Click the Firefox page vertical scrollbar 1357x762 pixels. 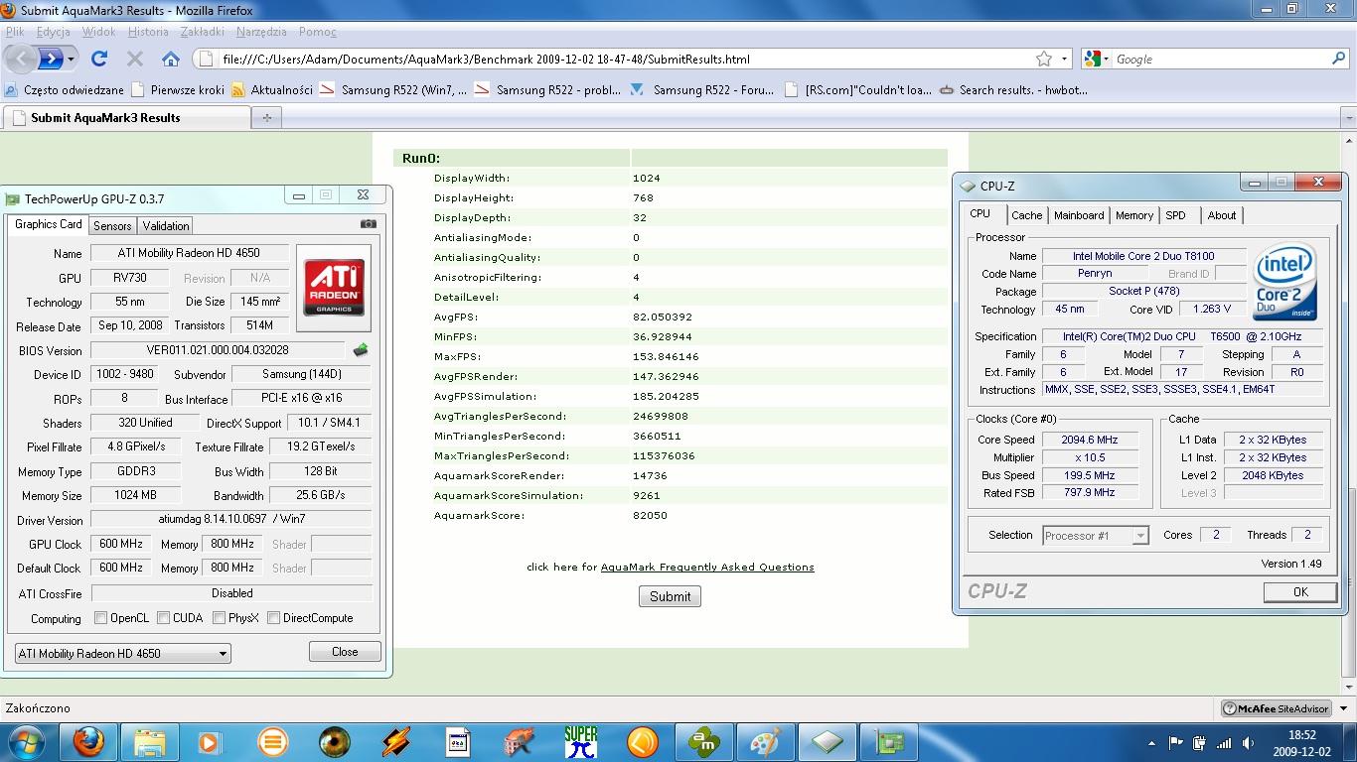click(1348, 412)
